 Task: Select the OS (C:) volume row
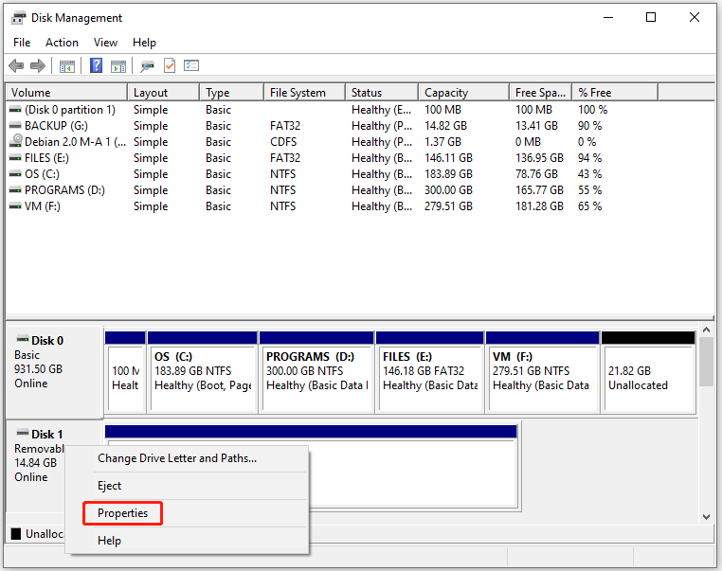click(x=360, y=174)
